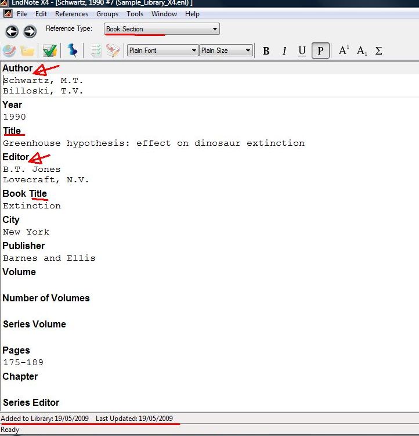Apply bold formatting
The width and height of the screenshot is (419, 436).
tap(266, 51)
